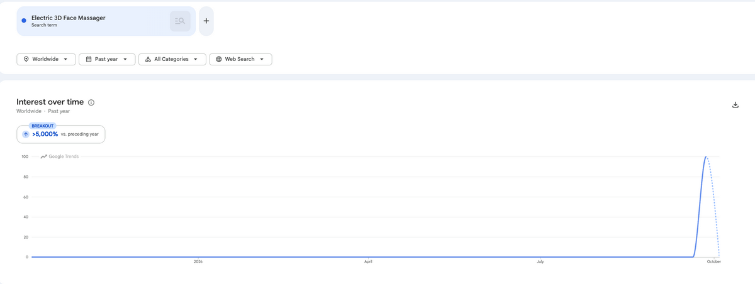Click the 40 value on y-axis
Viewport: 755px width, 284px height.
point(26,217)
